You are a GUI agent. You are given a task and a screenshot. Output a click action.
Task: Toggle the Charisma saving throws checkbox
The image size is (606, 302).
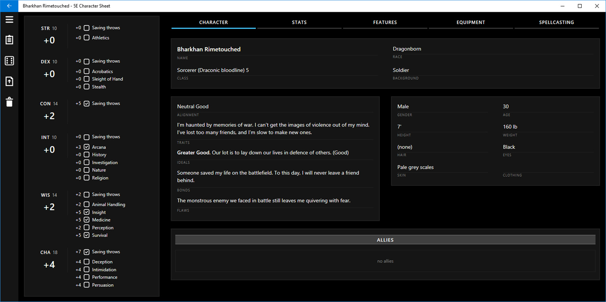(x=86, y=251)
